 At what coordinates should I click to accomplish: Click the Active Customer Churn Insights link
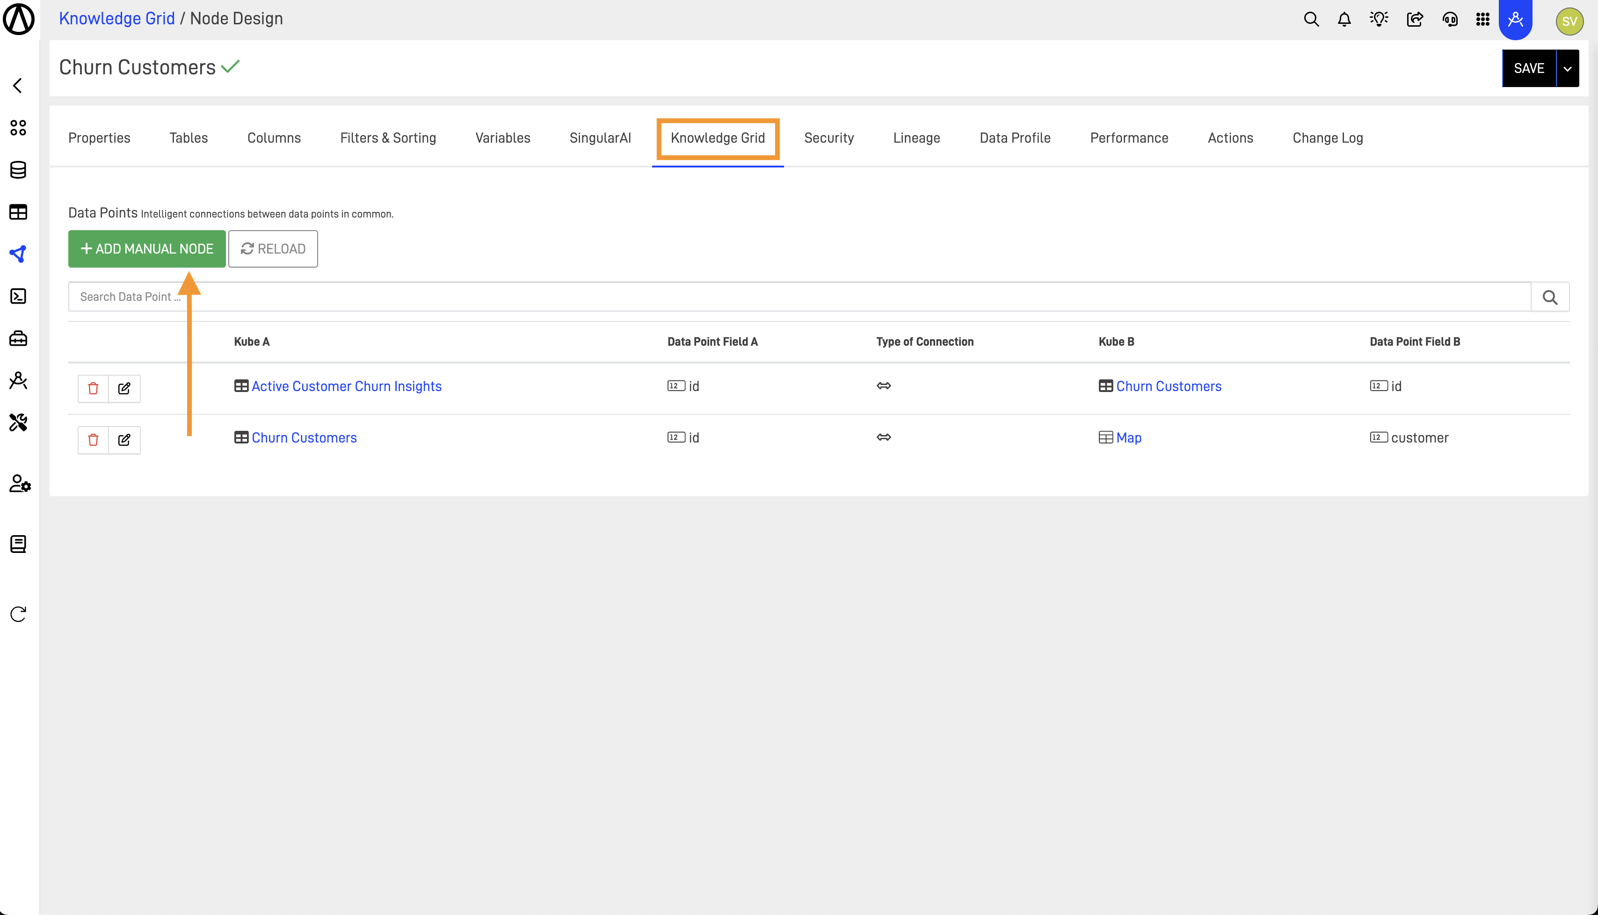(x=347, y=386)
